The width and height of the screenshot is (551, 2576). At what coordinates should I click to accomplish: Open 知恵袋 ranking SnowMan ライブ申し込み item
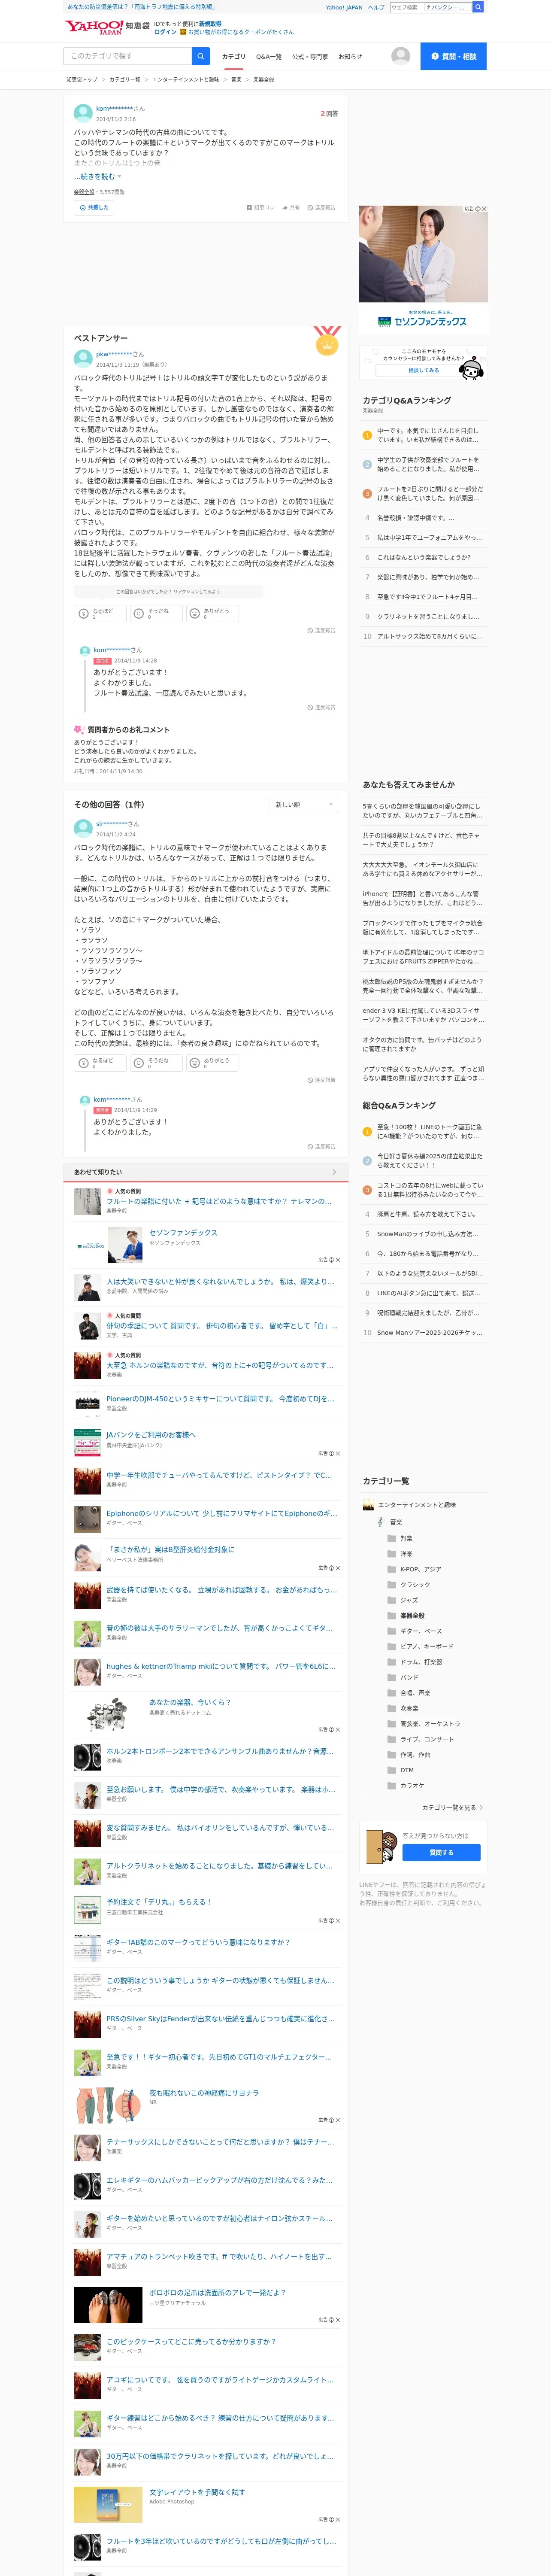pyautogui.click(x=428, y=1234)
